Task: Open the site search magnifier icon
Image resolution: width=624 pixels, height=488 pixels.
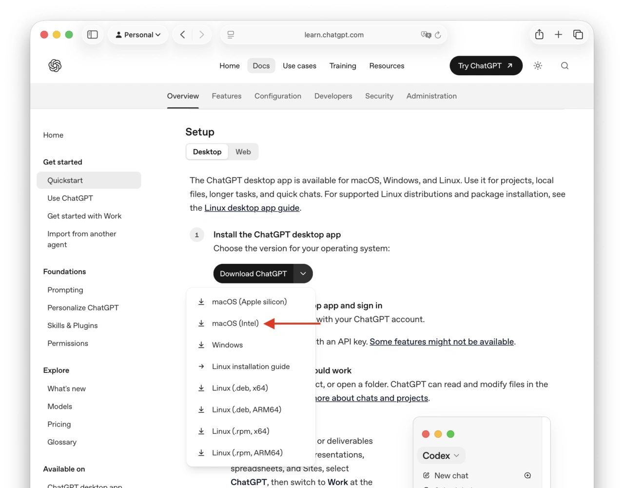Action: click(x=565, y=65)
